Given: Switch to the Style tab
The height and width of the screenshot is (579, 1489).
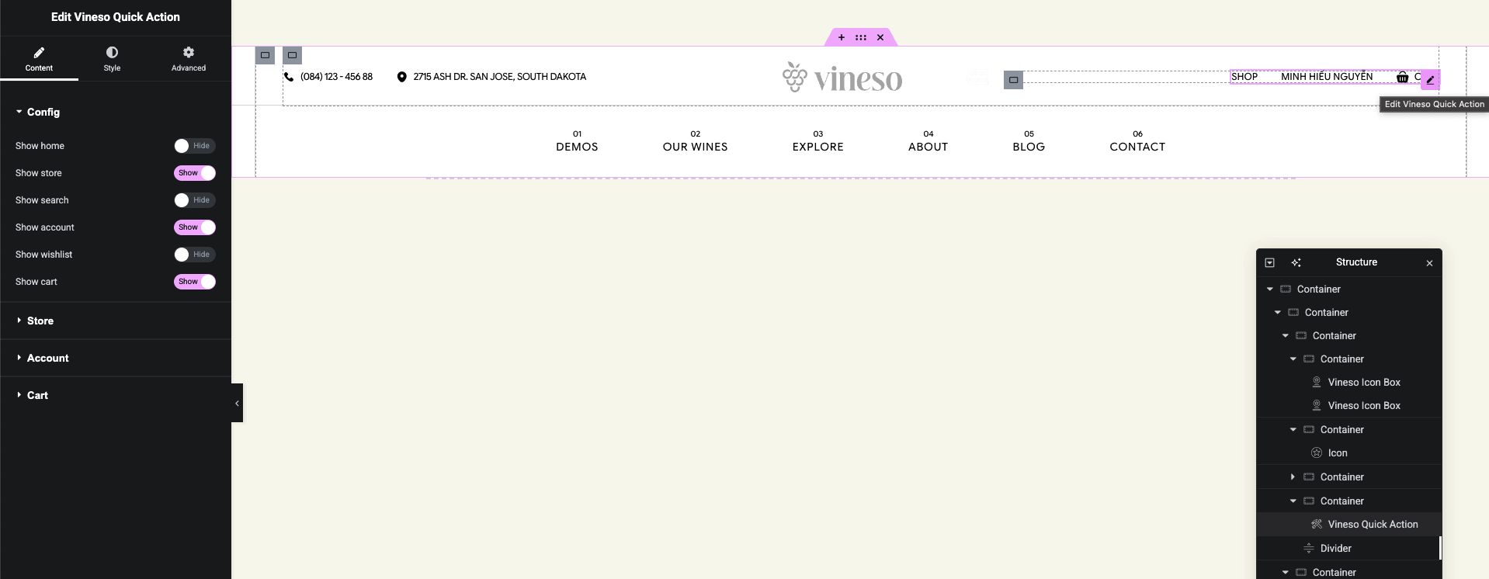Looking at the screenshot, I should [112, 58].
